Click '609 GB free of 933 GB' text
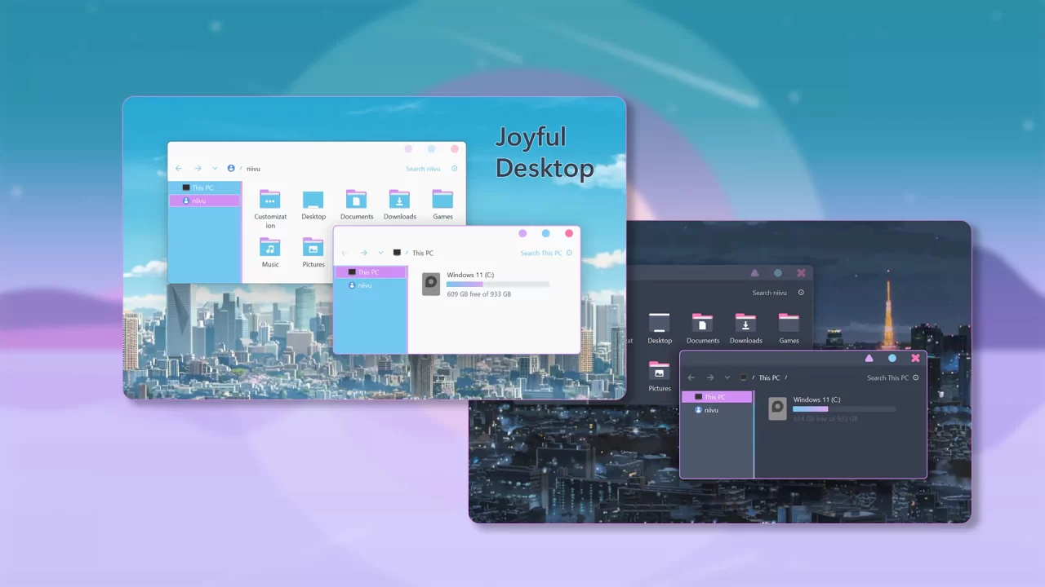1045x587 pixels. pyautogui.click(x=479, y=294)
